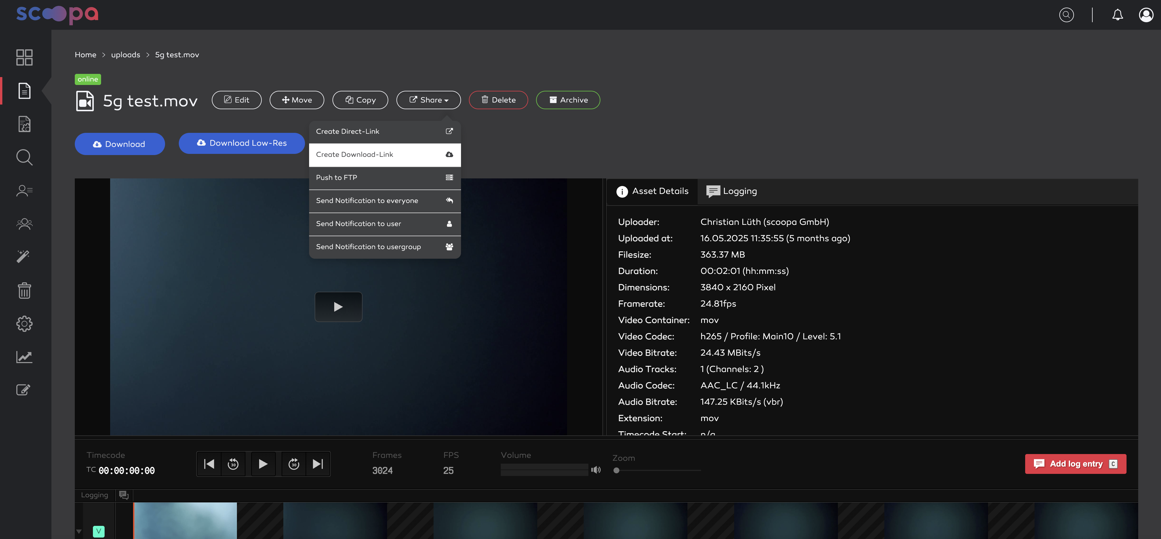Select Create Direct-Link from the menu
Image resolution: width=1161 pixels, height=539 pixels.
pyautogui.click(x=385, y=131)
